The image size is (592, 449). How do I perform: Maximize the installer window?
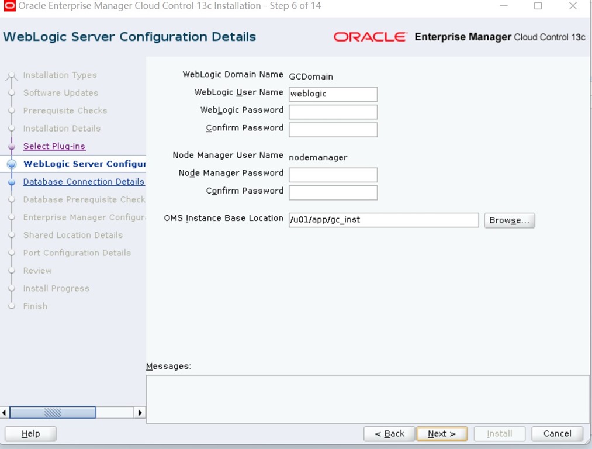(538, 6)
